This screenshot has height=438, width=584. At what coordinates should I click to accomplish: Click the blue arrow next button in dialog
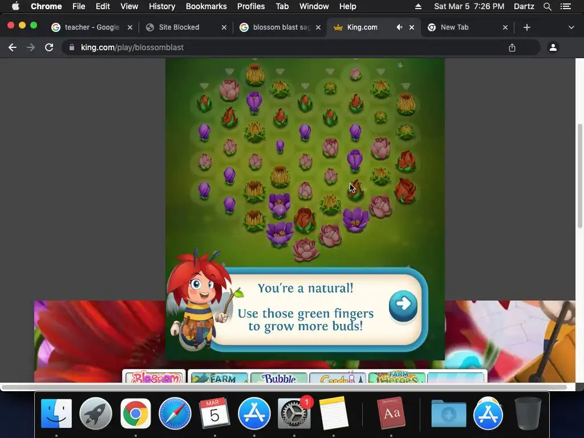pos(403,305)
